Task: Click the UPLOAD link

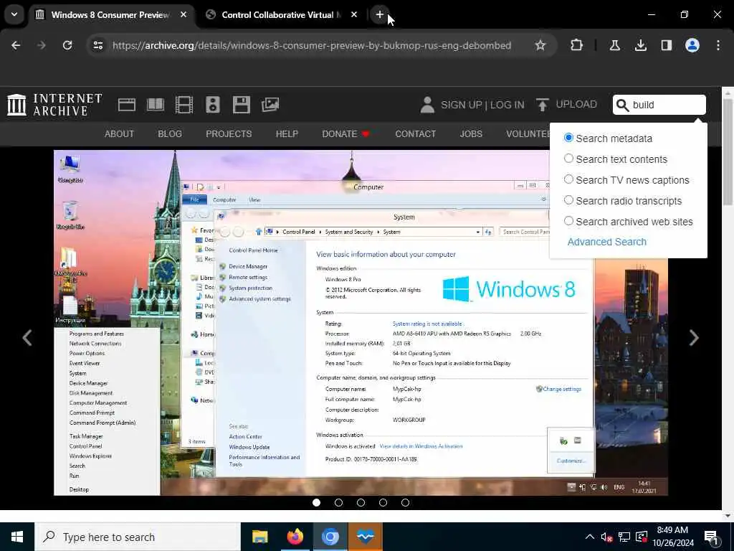Action: [566, 105]
